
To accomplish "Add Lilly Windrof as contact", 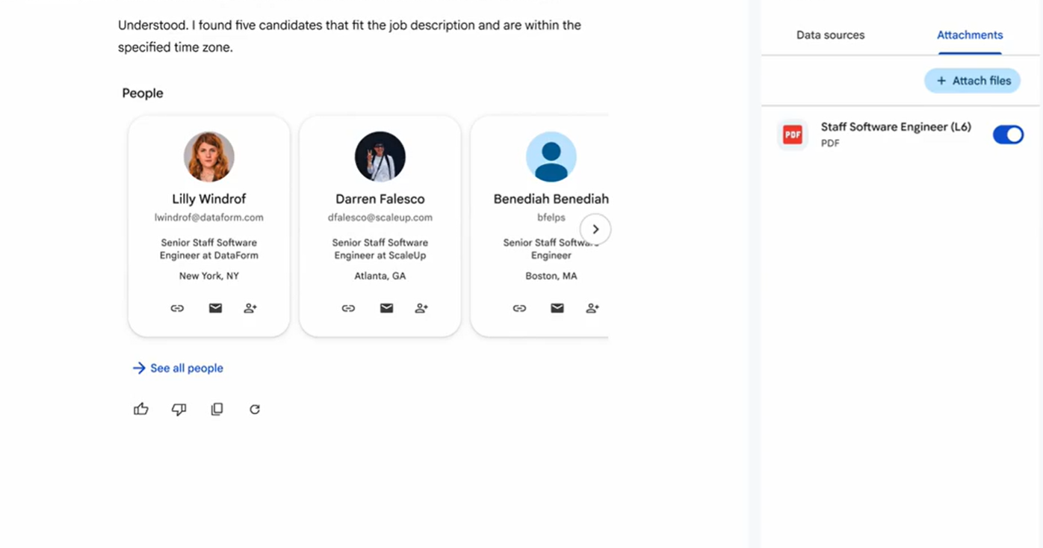I will 250,308.
